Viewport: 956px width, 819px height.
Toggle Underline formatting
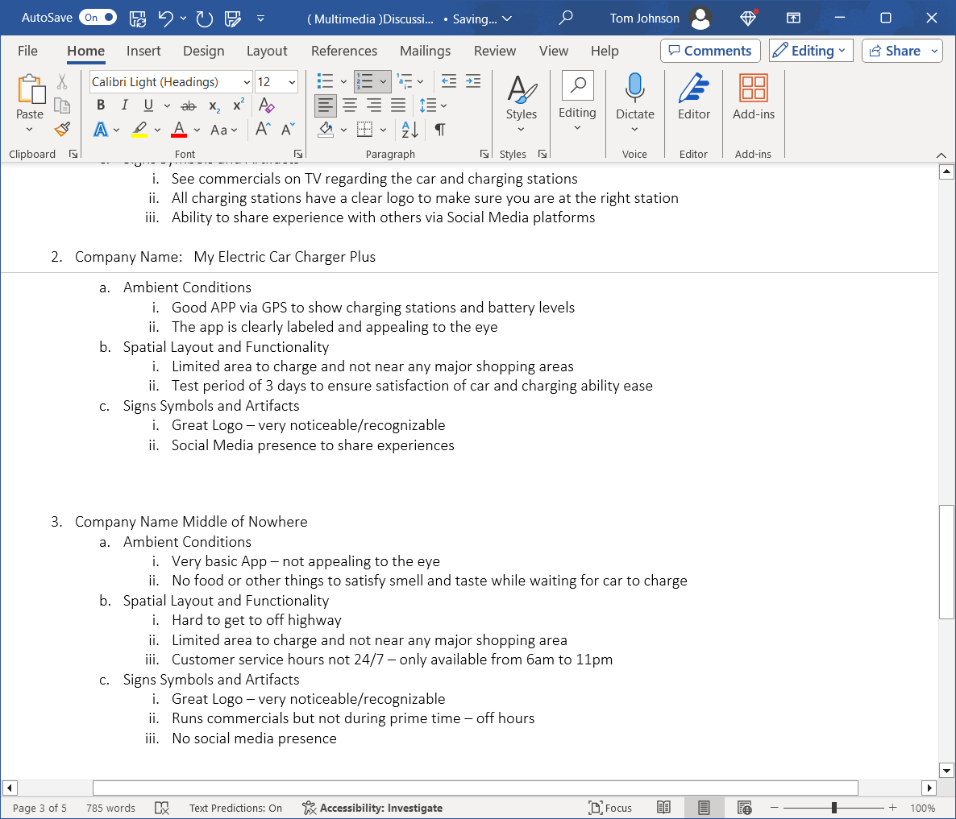pos(148,105)
